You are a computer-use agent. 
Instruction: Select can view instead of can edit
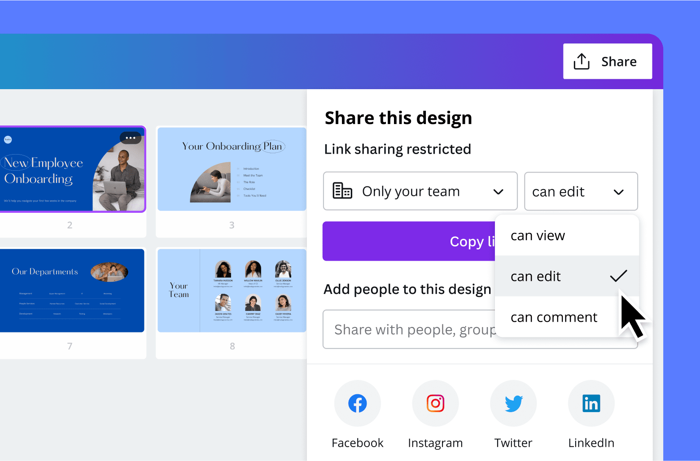click(x=538, y=235)
